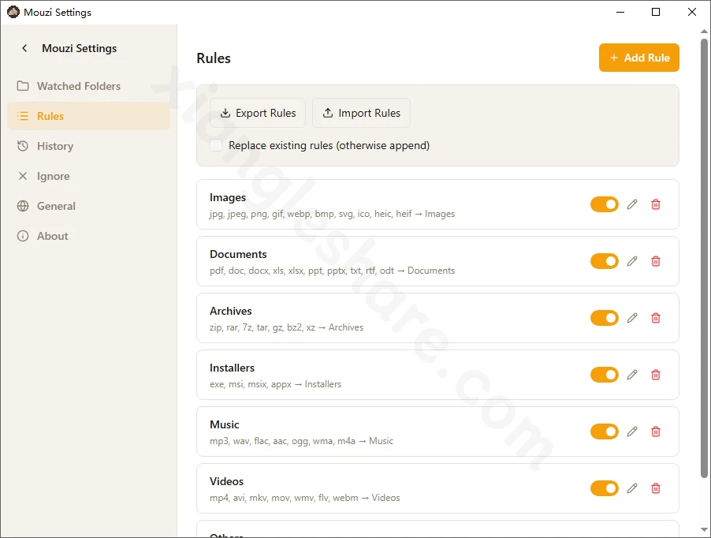The image size is (711, 538).
Task: Edit the Images rule with pencil icon
Action: 632,204
